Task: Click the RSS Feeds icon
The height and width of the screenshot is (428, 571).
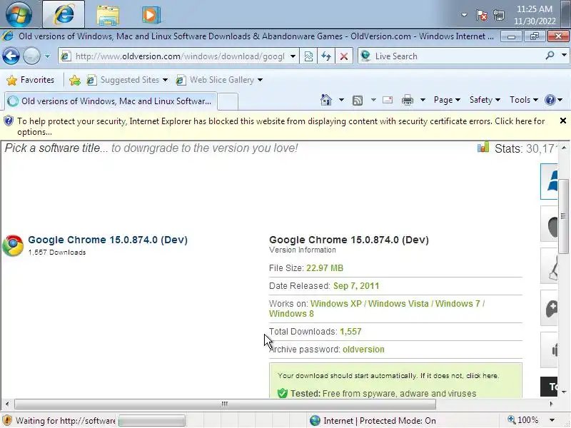Action: (358, 100)
